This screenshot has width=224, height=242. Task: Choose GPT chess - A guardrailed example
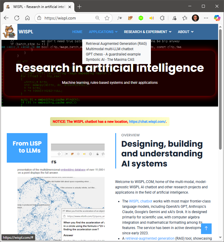click(x=113, y=54)
